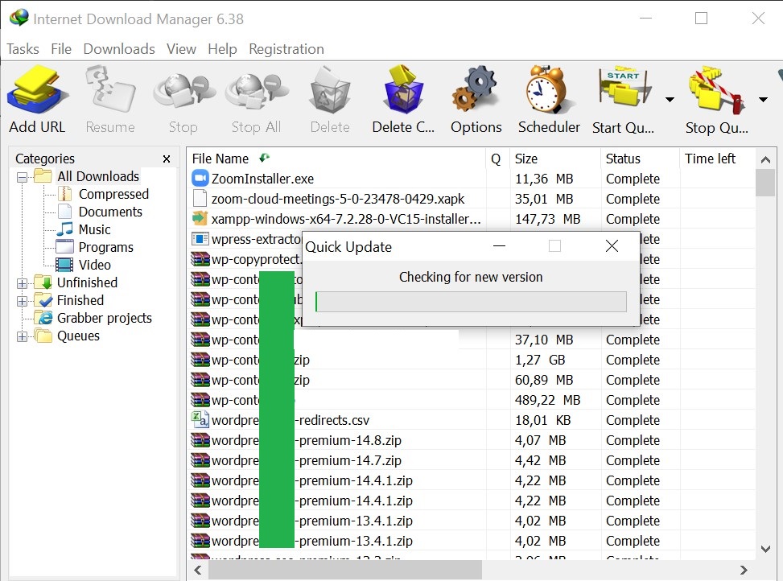
Task: Open the File menu
Action: pos(61,49)
